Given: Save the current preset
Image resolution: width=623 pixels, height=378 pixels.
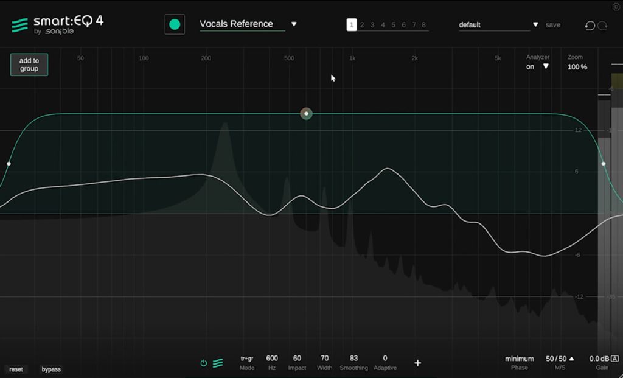Looking at the screenshot, I should [x=552, y=25].
